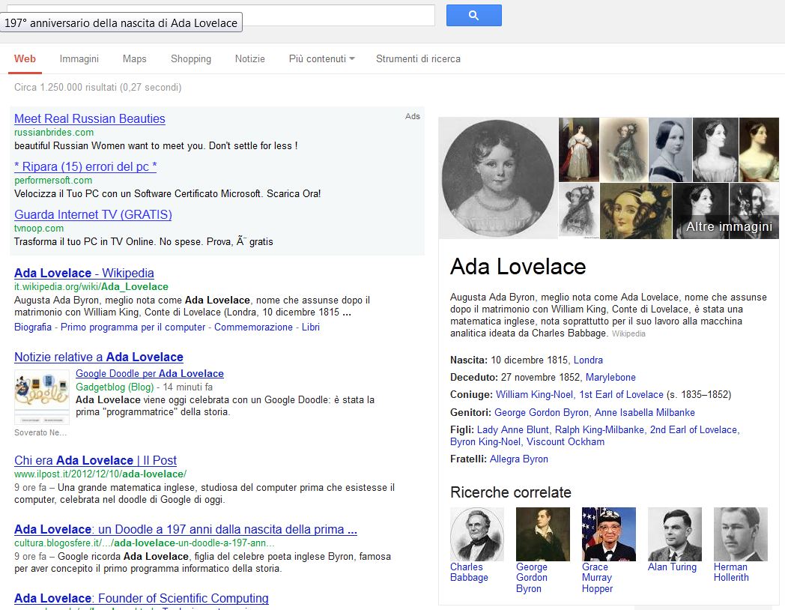
Task: Click the full-length white dress portrait thumbnail
Action: coord(579,150)
